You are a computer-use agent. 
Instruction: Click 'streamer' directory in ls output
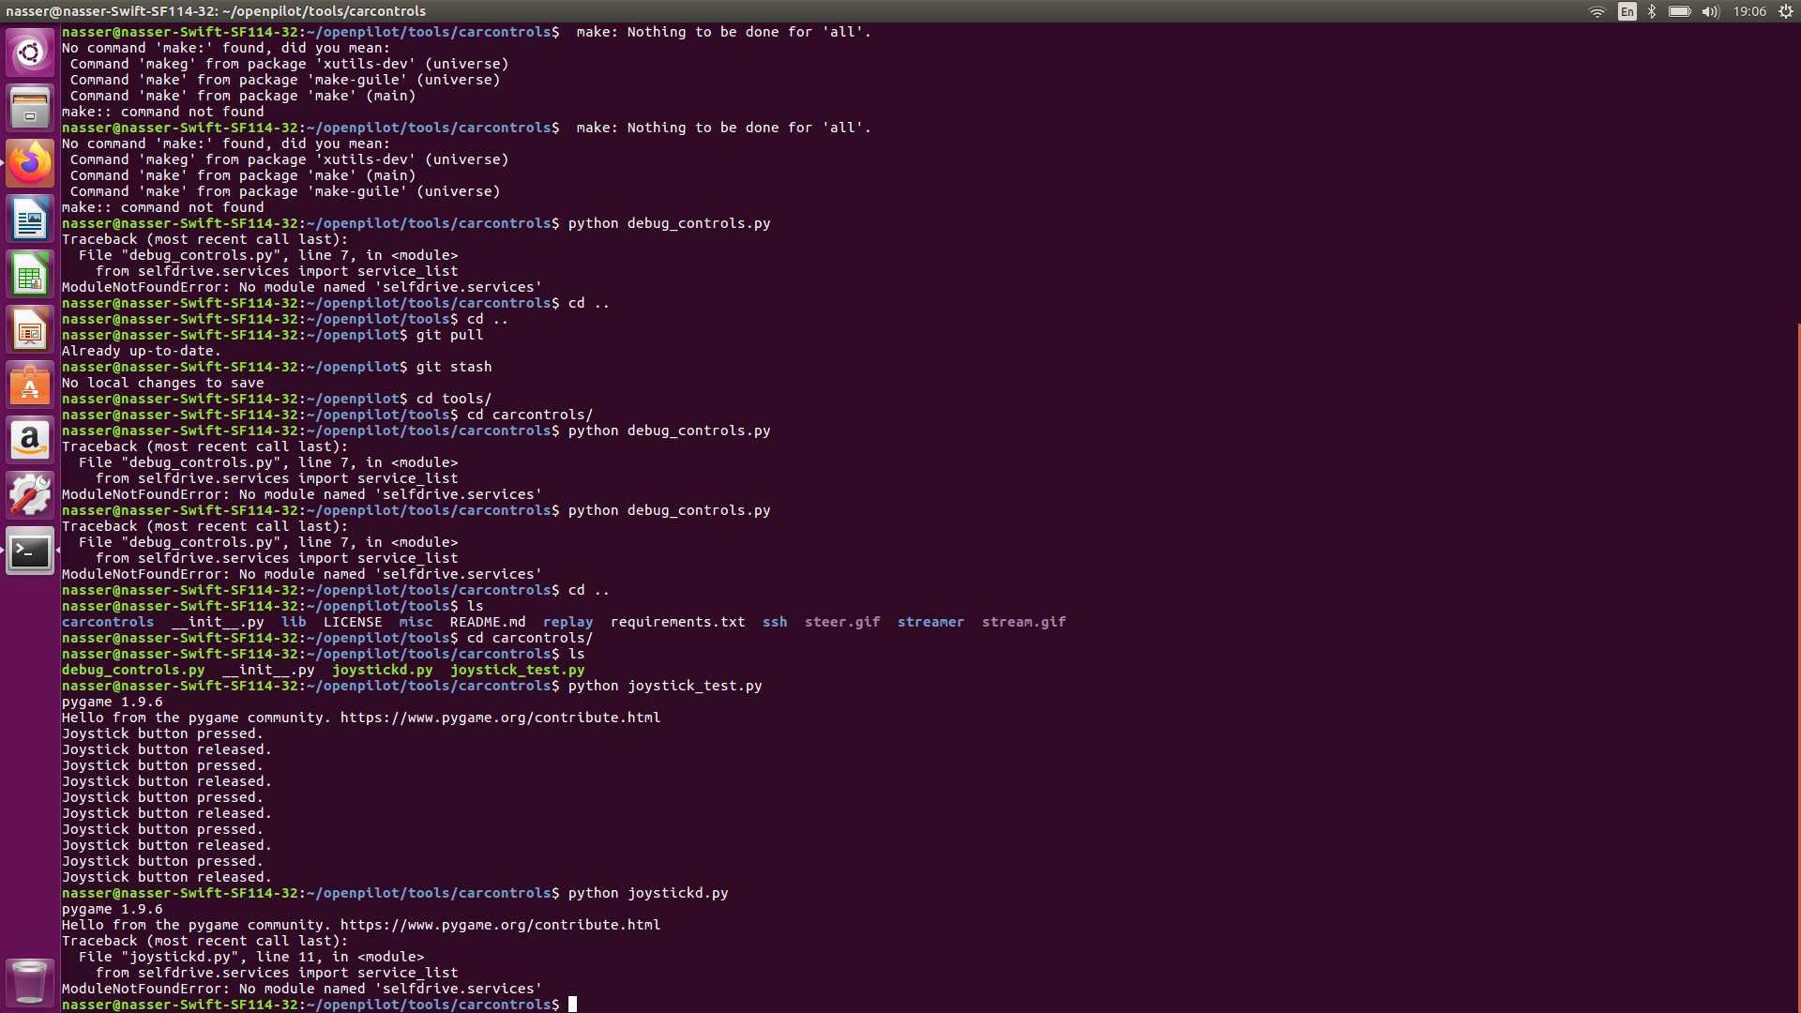pos(931,622)
